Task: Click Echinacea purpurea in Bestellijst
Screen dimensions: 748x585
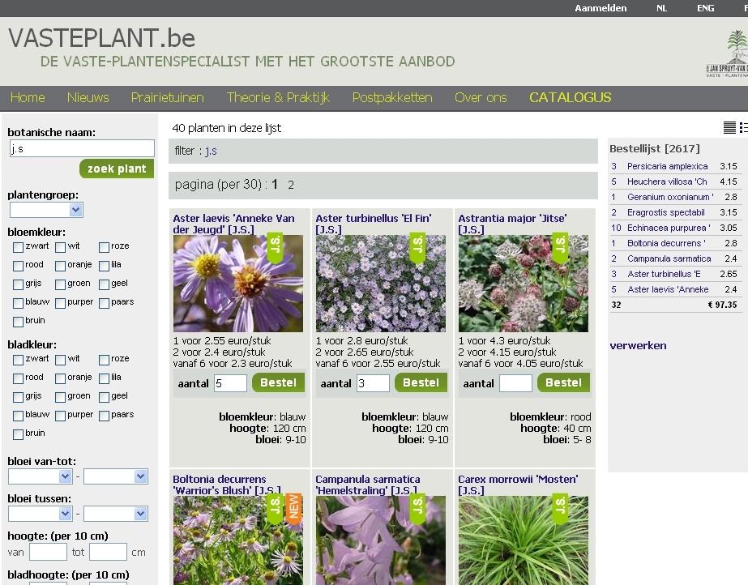Action: (669, 228)
